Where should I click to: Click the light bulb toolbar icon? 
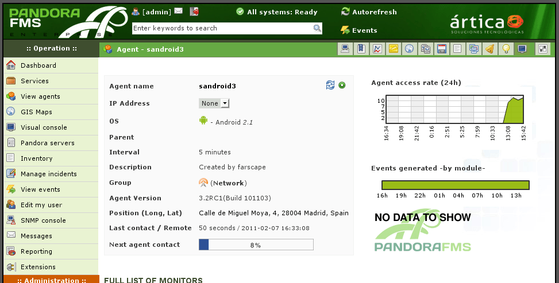coord(506,49)
